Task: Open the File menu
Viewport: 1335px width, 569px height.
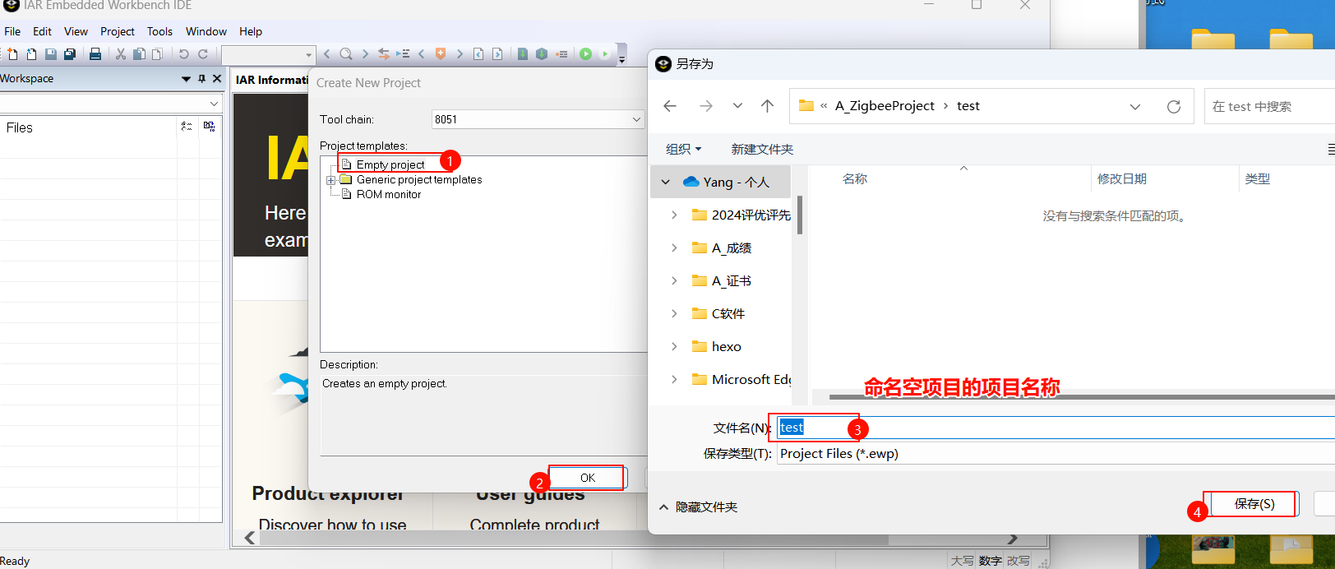Action: pyautogui.click(x=12, y=31)
